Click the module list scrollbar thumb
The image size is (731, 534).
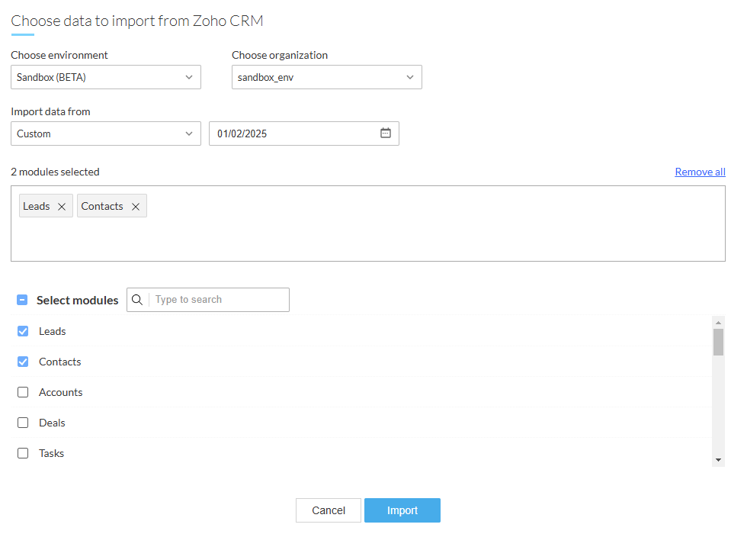click(718, 343)
